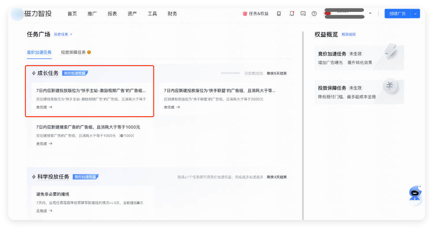433x228 pixels.
Task: Click 去完成 under 激励视频广告 task
Action: [x=44, y=107]
